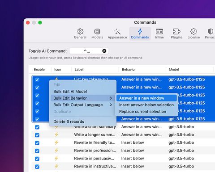
Task: Choose Insert answer below selection
Action: tap(146, 105)
